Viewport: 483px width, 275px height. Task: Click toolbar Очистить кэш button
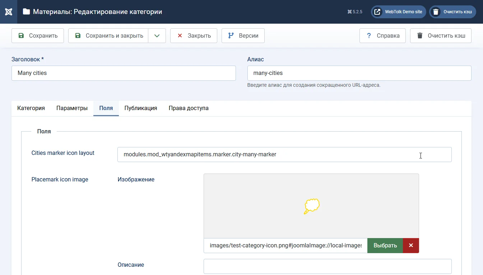441,36
